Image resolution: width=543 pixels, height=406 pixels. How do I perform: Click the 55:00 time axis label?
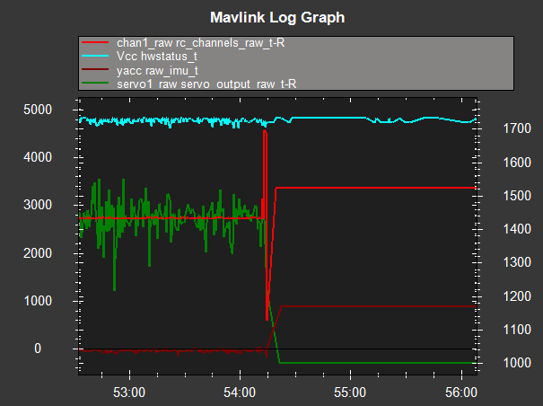point(350,393)
